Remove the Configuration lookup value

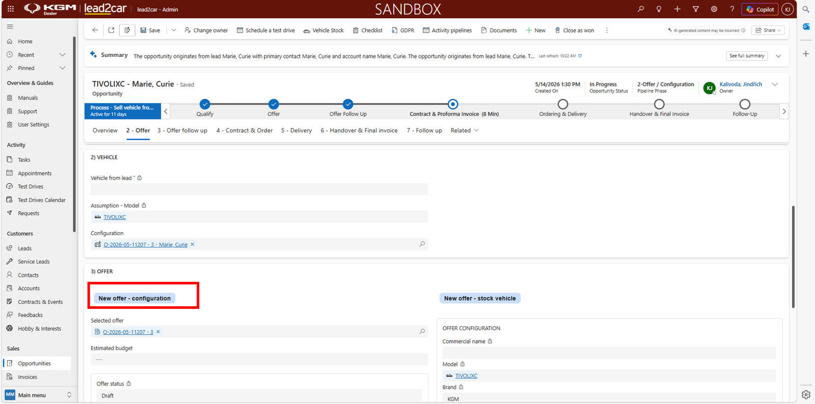click(193, 245)
